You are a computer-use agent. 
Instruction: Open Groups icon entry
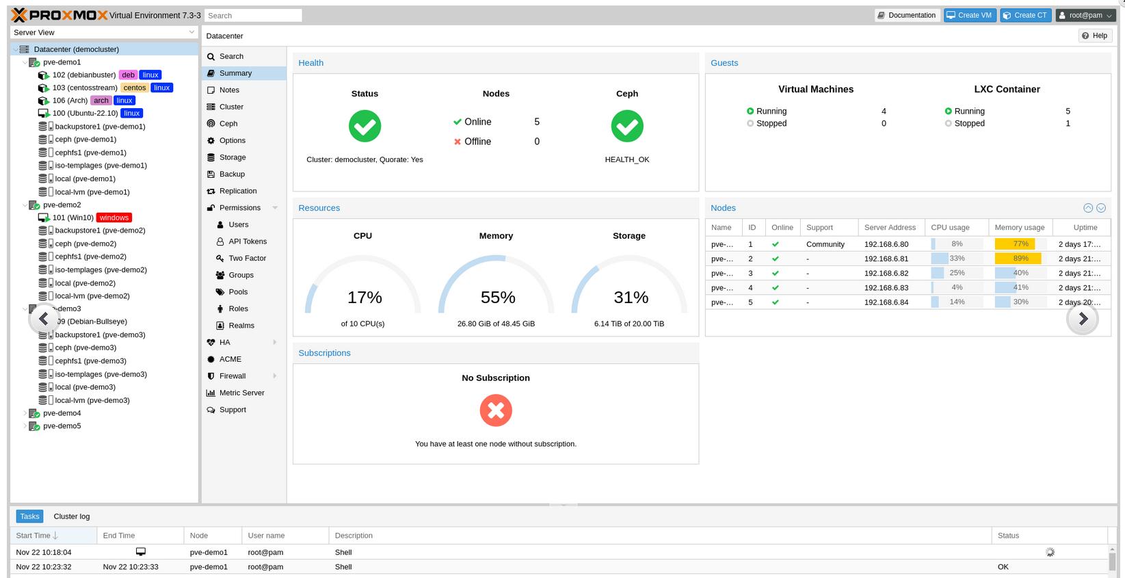click(220, 275)
